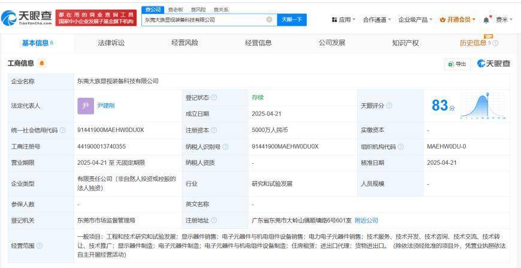521x268 pixels.
Task: Click the help icon beside 经营范围
Action: (x=39, y=246)
